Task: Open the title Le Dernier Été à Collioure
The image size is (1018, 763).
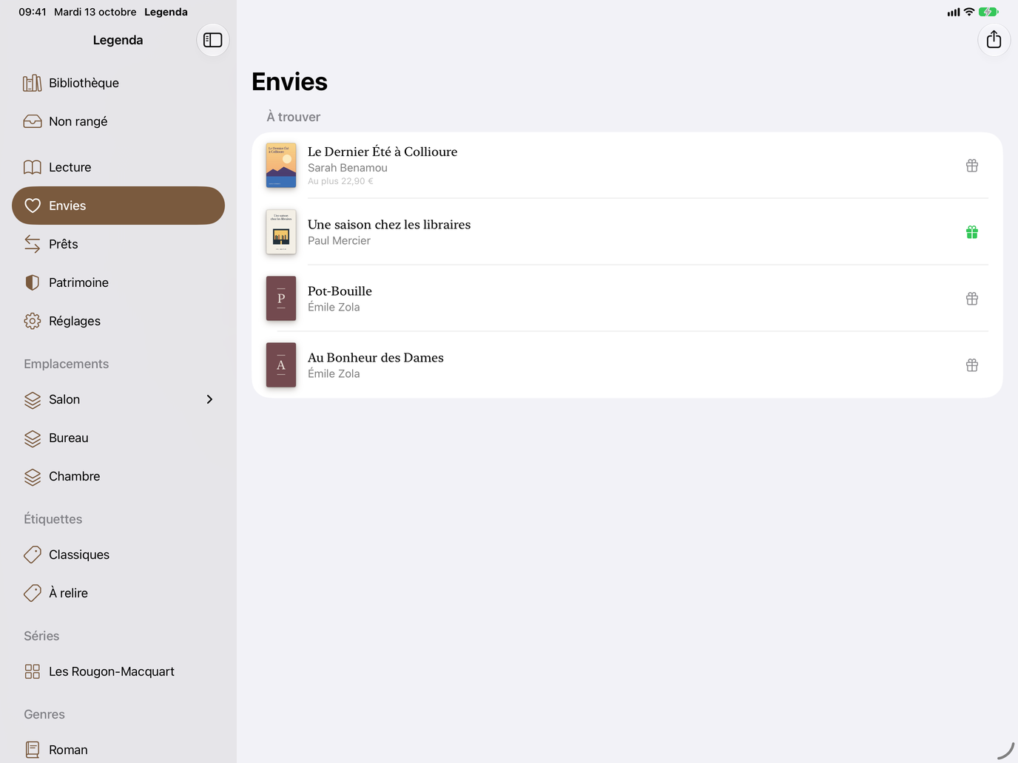Action: pyautogui.click(x=382, y=152)
